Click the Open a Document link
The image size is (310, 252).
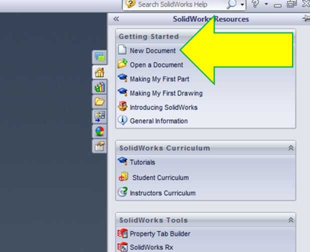[x=156, y=65]
